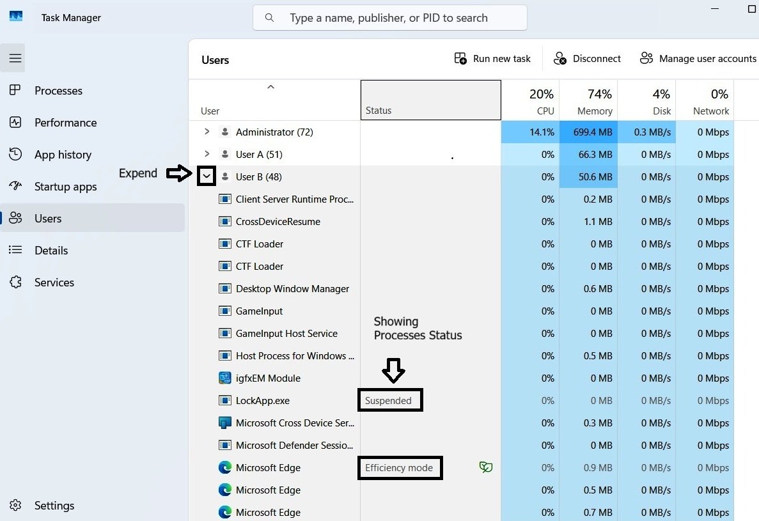Click User B's 50.6 MB memory cell
The image size is (759, 521).
tap(588, 176)
